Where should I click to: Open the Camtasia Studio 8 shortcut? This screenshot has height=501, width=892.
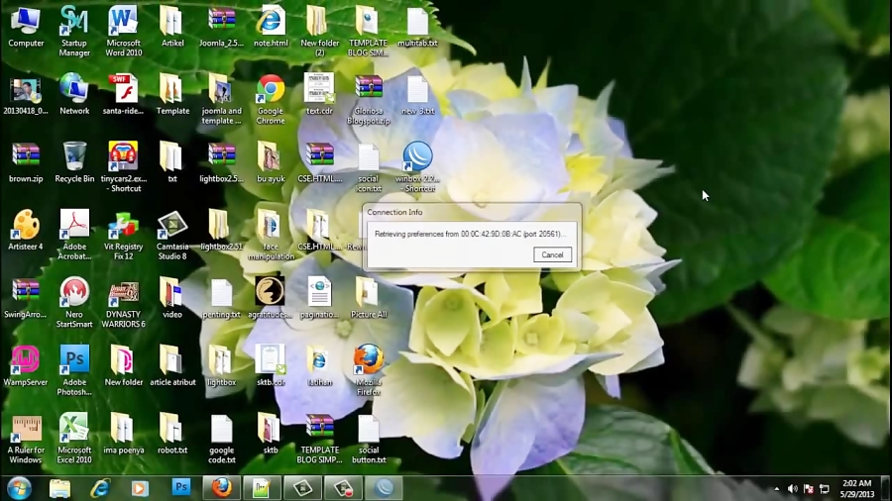point(171,226)
